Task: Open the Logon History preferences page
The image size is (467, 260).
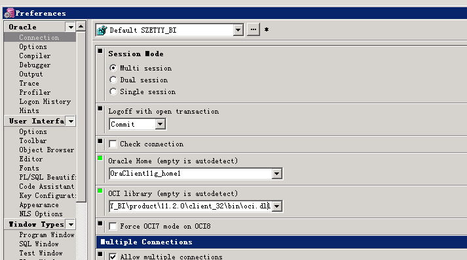Action: [x=45, y=101]
